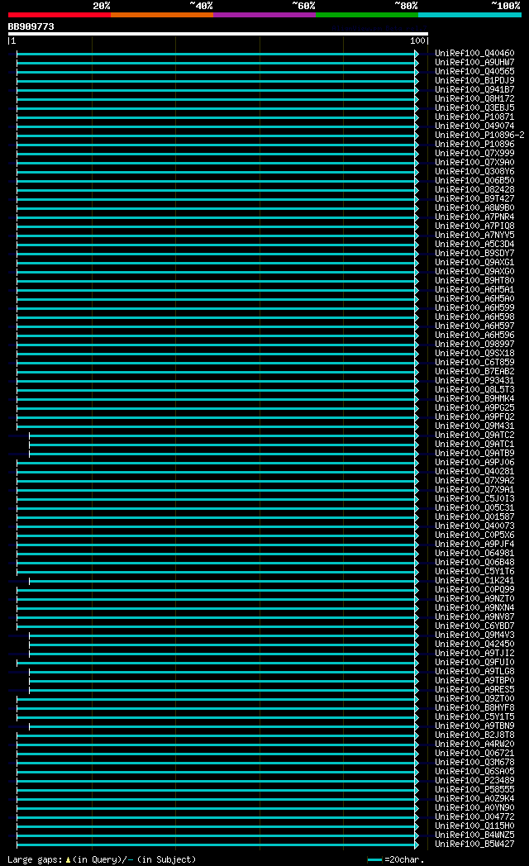Choose hit UniRef100_B9T427
This screenshot has height=866, width=529.
click(474, 199)
